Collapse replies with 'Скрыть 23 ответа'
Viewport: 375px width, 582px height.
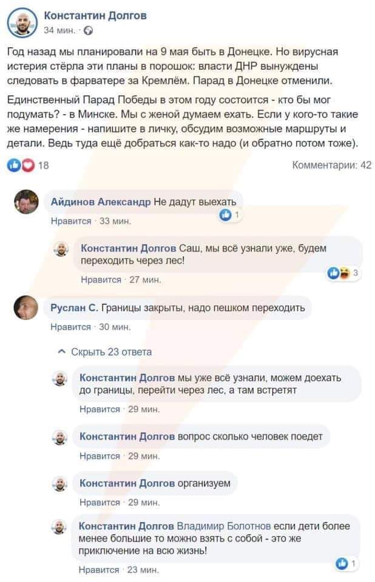tap(106, 352)
